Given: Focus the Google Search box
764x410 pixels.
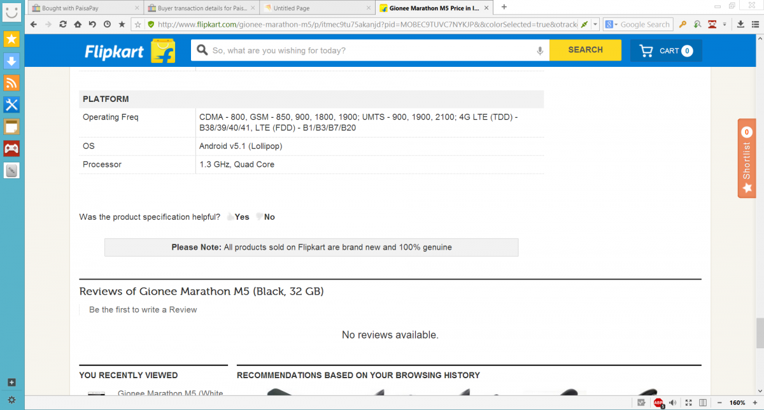Looking at the screenshot, I should (x=646, y=25).
